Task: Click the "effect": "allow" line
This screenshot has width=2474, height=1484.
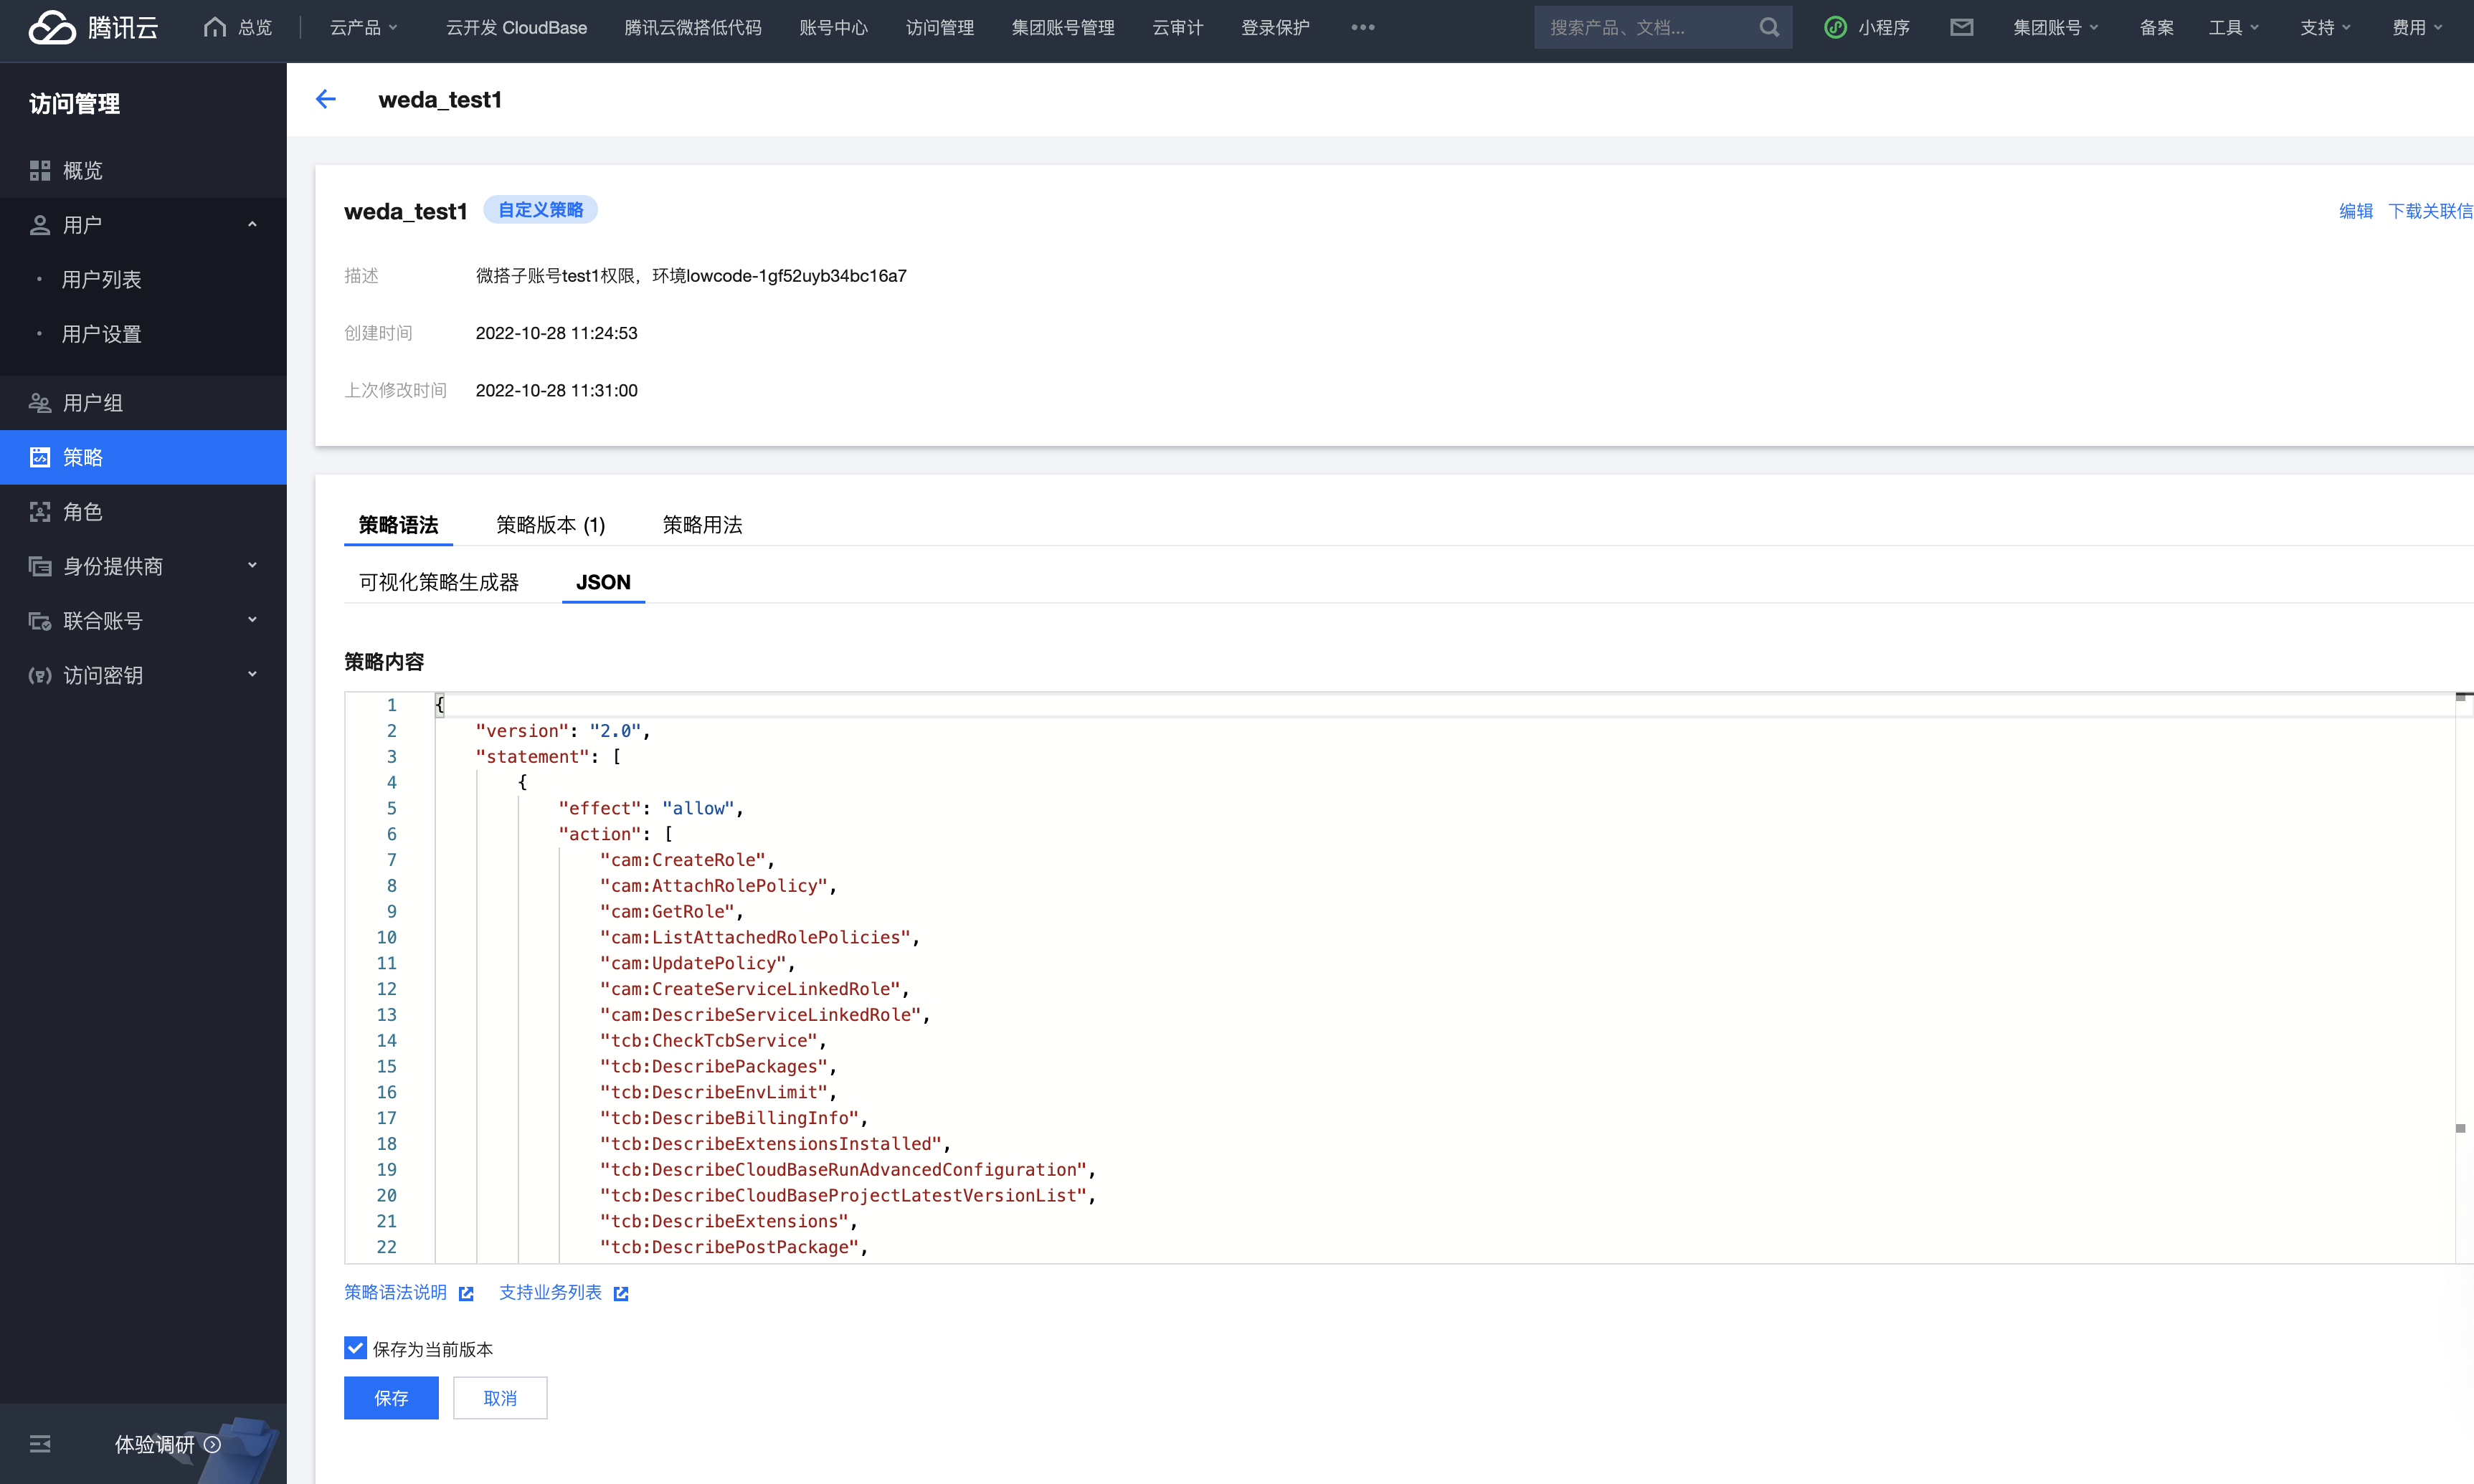Action: pyautogui.click(x=650, y=808)
